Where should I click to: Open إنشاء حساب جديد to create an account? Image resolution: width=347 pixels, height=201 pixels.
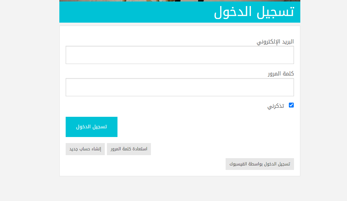pos(85,149)
